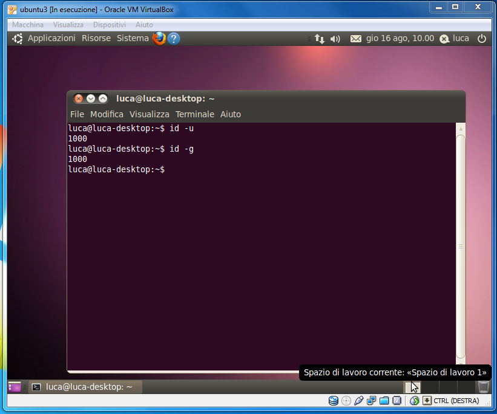Screen dimensions: 497x414
Task: Open the Ubuntu logo main menu icon
Action: (18, 38)
